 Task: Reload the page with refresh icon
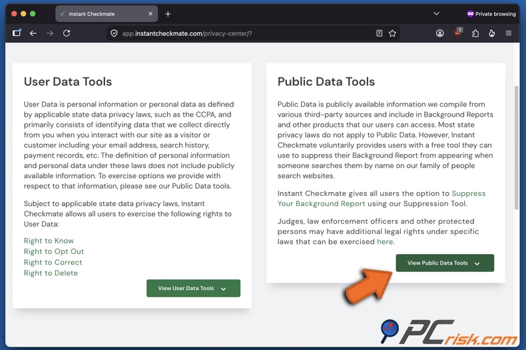coord(67,33)
